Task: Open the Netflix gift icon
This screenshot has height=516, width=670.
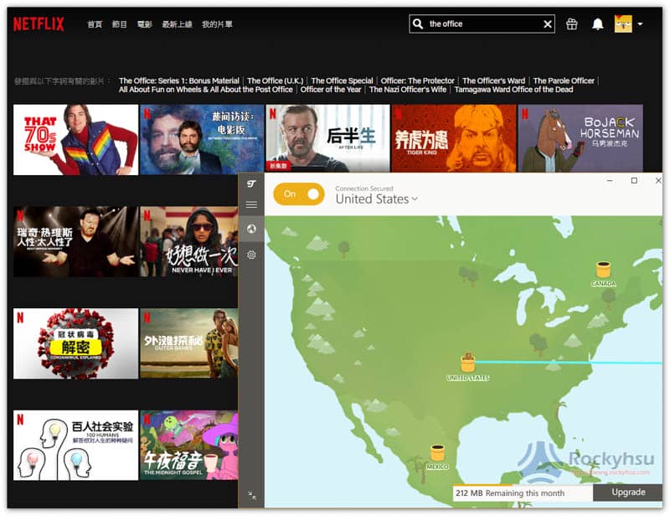Action: (571, 24)
